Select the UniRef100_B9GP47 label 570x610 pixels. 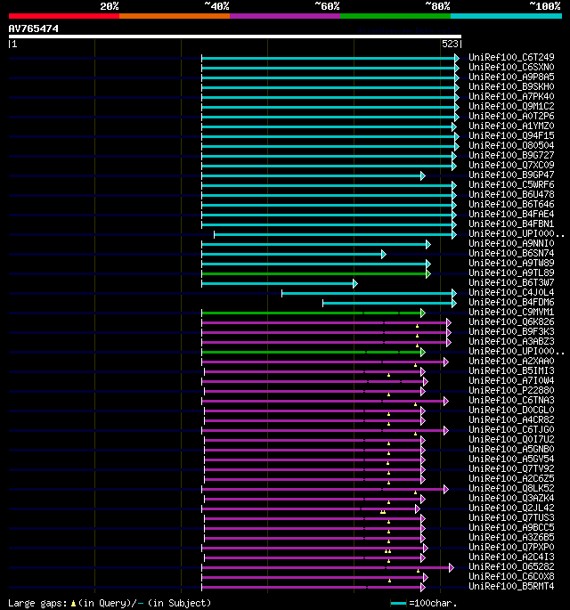point(511,175)
